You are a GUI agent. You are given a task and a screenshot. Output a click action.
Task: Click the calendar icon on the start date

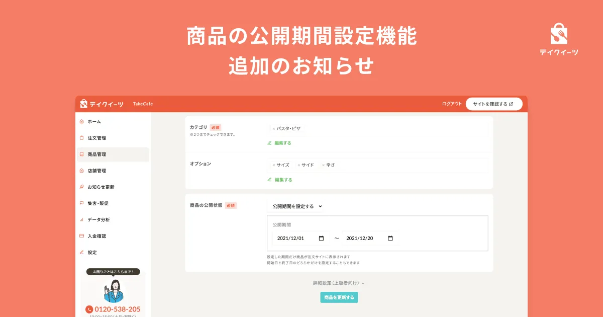click(321, 239)
